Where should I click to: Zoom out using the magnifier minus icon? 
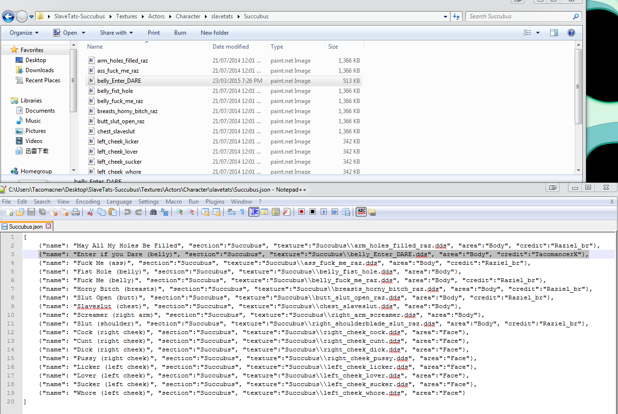point(191,212)
